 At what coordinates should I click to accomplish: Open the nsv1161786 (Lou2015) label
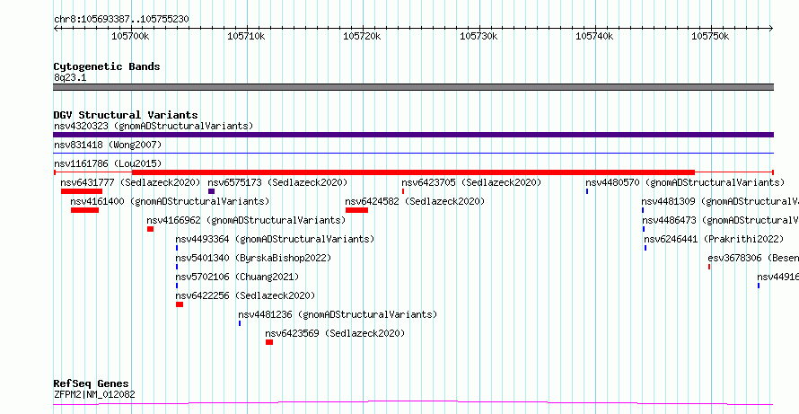108,163
